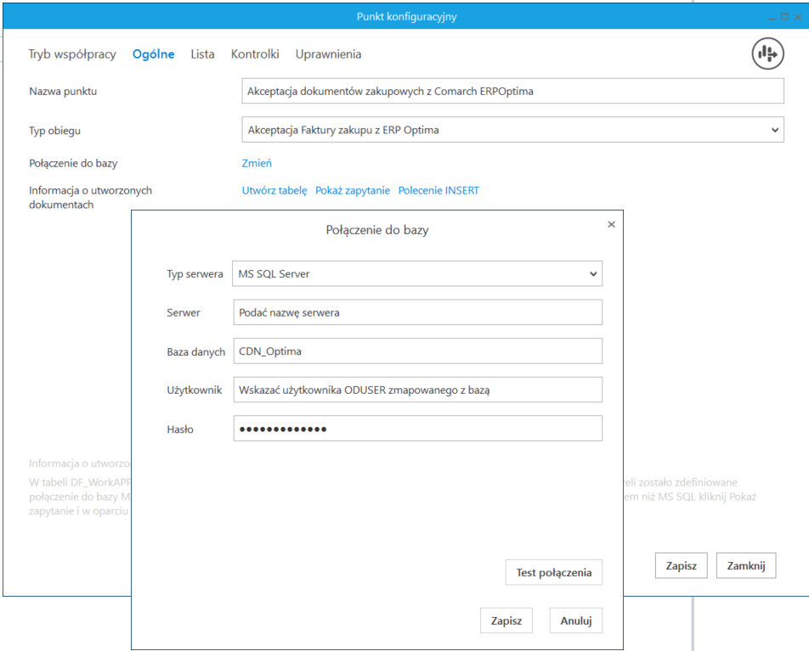The height and width of the screenshot is (651, 809).
Task: Click into the Hasło password field
Action: 416,429
